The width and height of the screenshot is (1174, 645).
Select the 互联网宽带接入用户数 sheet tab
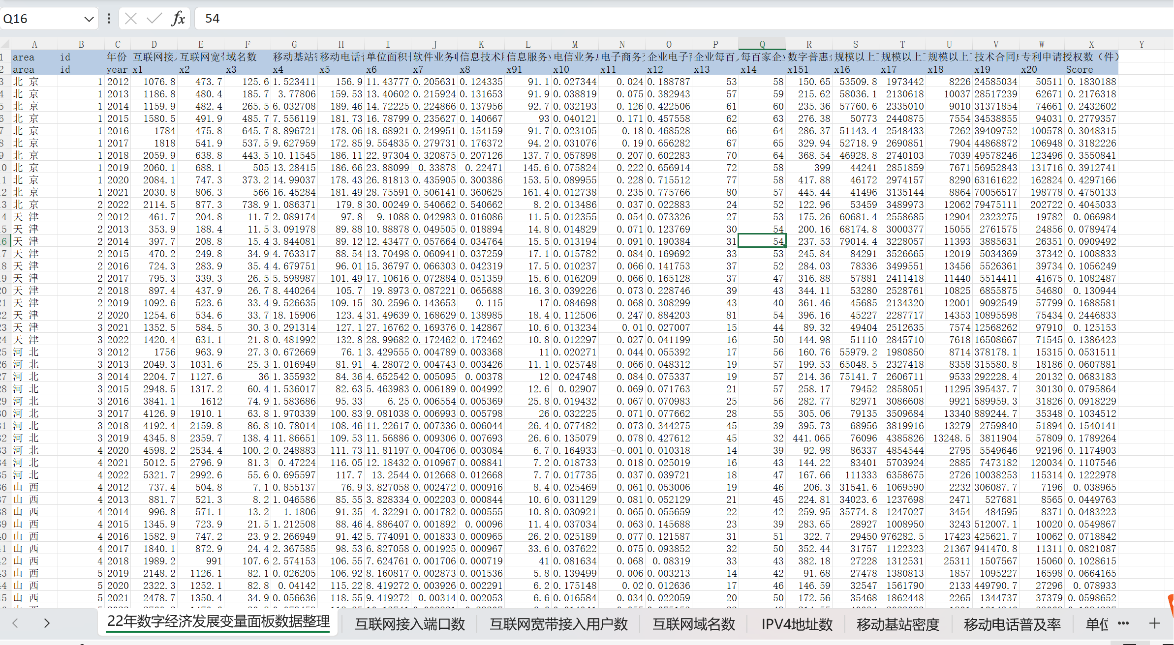pyautogui.click(x=558, y=624)
